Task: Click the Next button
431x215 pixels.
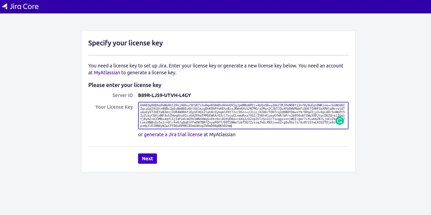Action: click(x=147, y=159)
